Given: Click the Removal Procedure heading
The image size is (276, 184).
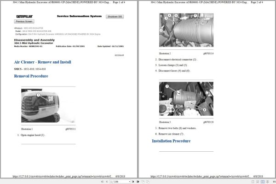Looking at the screenshot, I should coord(31,76).
